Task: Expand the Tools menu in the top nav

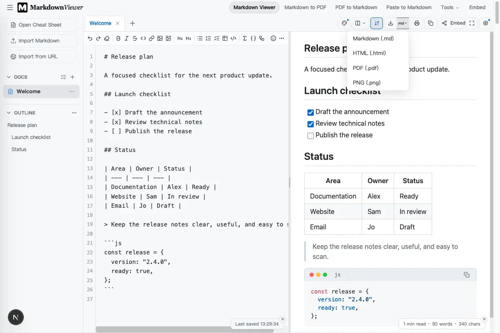Action: pyautogui.click(x=450, y=7)
